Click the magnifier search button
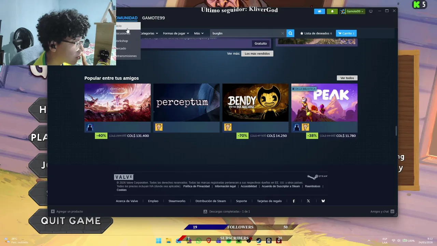 click(x=290, y=33)
